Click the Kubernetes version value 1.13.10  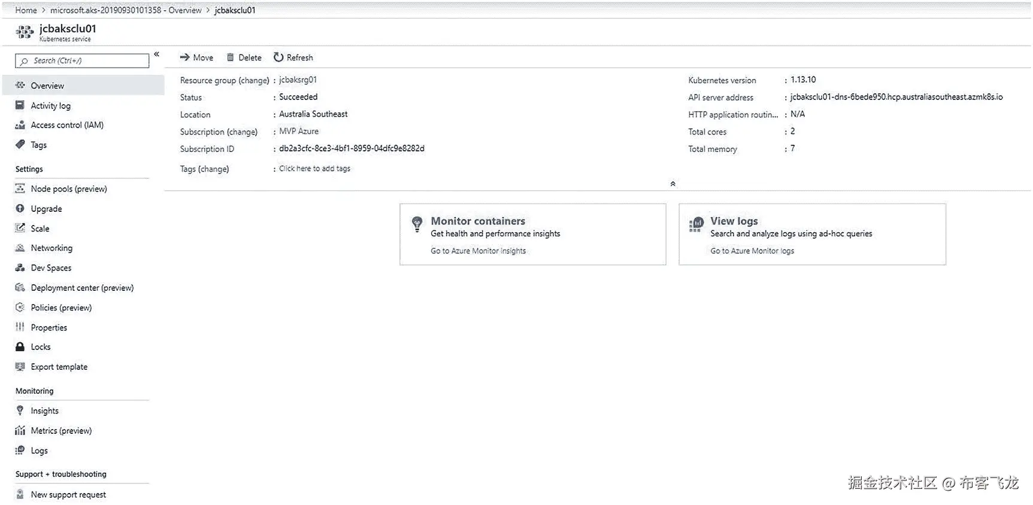tap(803, 80)
